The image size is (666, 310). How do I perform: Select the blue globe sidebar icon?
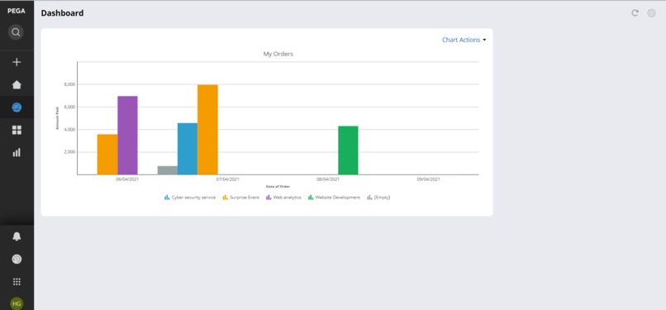coord(17,107)
